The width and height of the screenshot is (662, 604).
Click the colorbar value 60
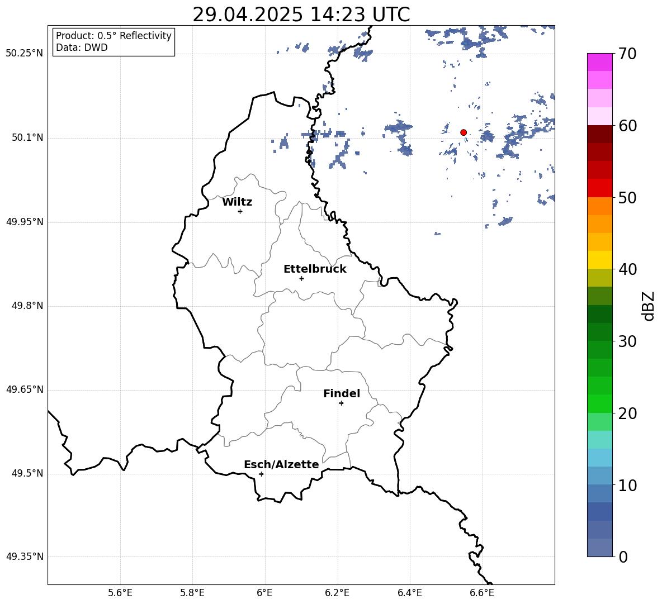[x=627, y=125]
